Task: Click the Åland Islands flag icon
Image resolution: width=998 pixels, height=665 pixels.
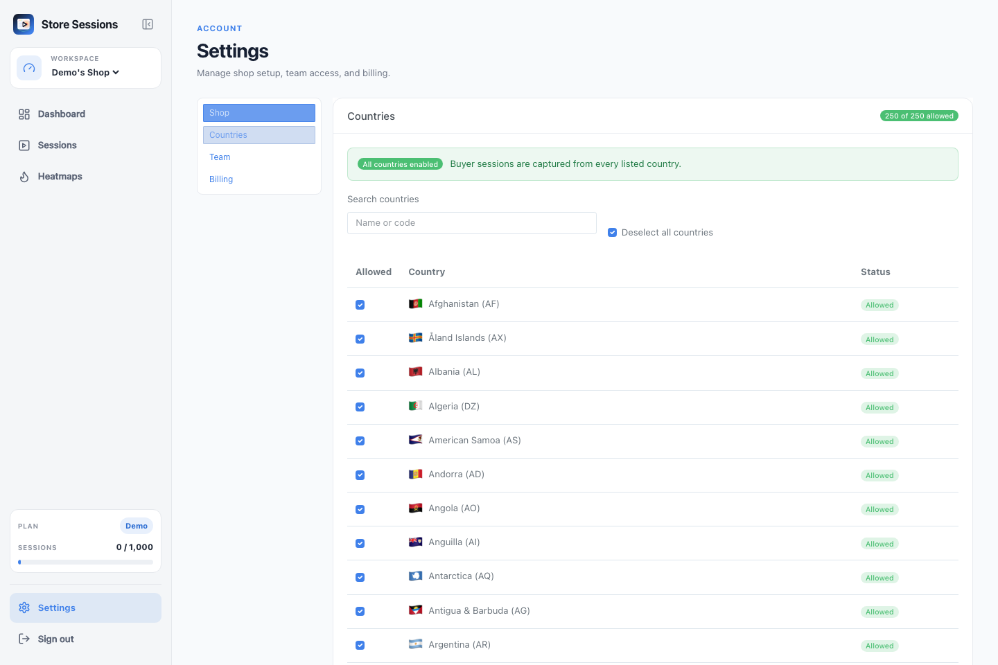Action: pyautogui.click(x=416, y=337)
